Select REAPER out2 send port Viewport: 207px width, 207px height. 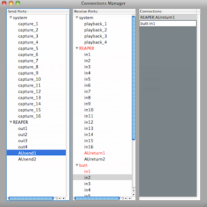[23, 135]
